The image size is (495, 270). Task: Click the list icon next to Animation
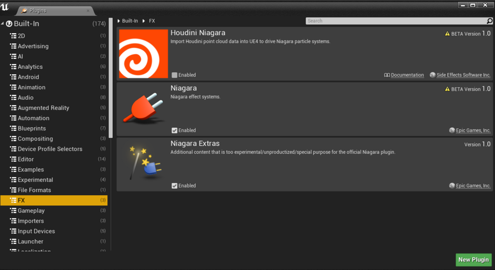(x=13, y=87)
